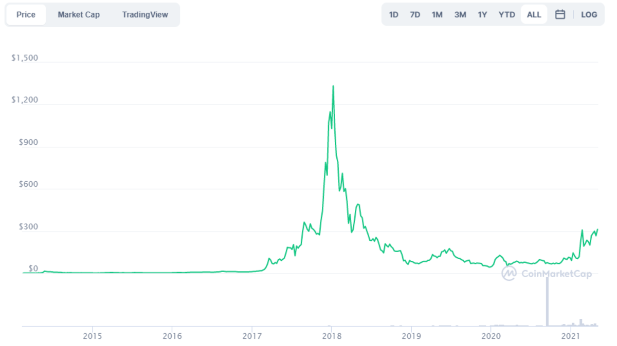This screenshot has height=346, width=617.
Task: Switch to the Price tab
Action: click(26, 14)
